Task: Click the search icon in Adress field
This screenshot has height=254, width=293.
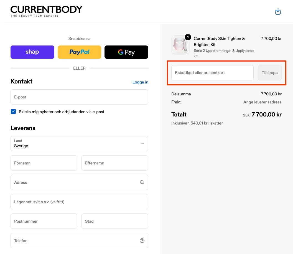Action: pos(142,182)
